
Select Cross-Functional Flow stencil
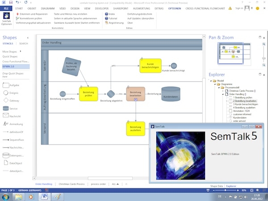pyautogui.click(x=16, y=61)
